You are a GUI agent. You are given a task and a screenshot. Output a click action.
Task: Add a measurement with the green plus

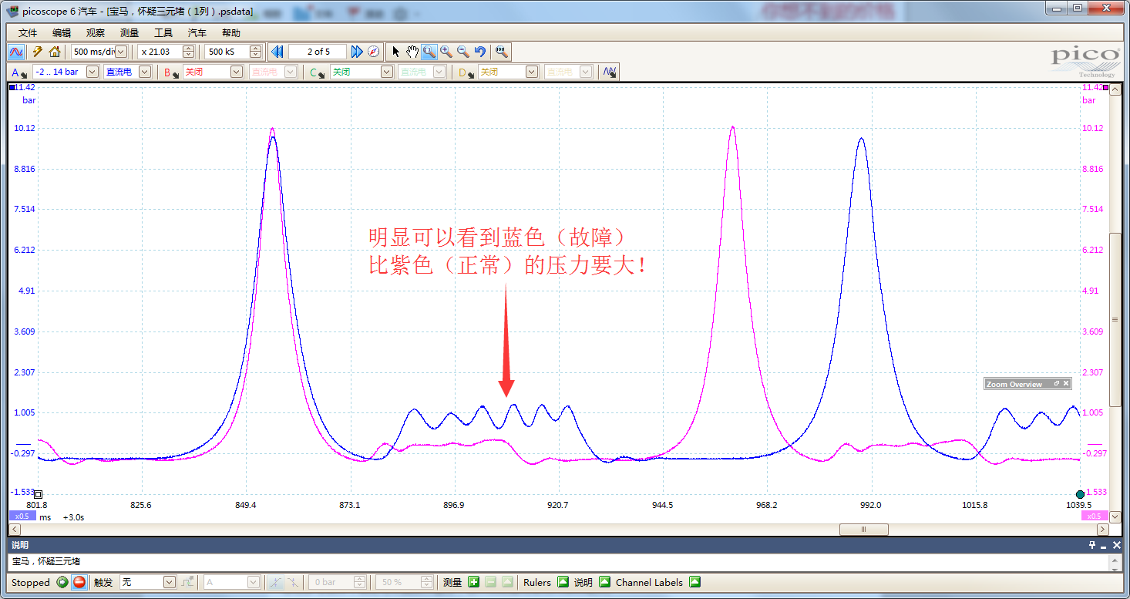click(474, 582)
